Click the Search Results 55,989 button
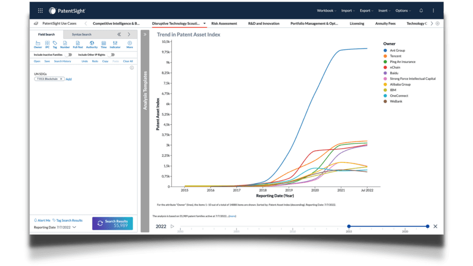Screen dimensions: 473x266 [x=113, y=223]
